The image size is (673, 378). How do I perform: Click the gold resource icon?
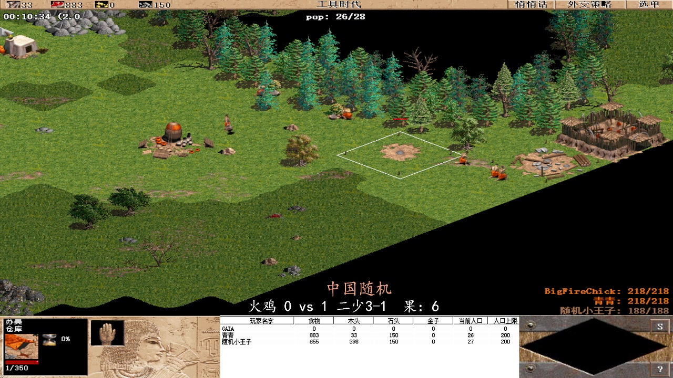[x=101, y=5]
